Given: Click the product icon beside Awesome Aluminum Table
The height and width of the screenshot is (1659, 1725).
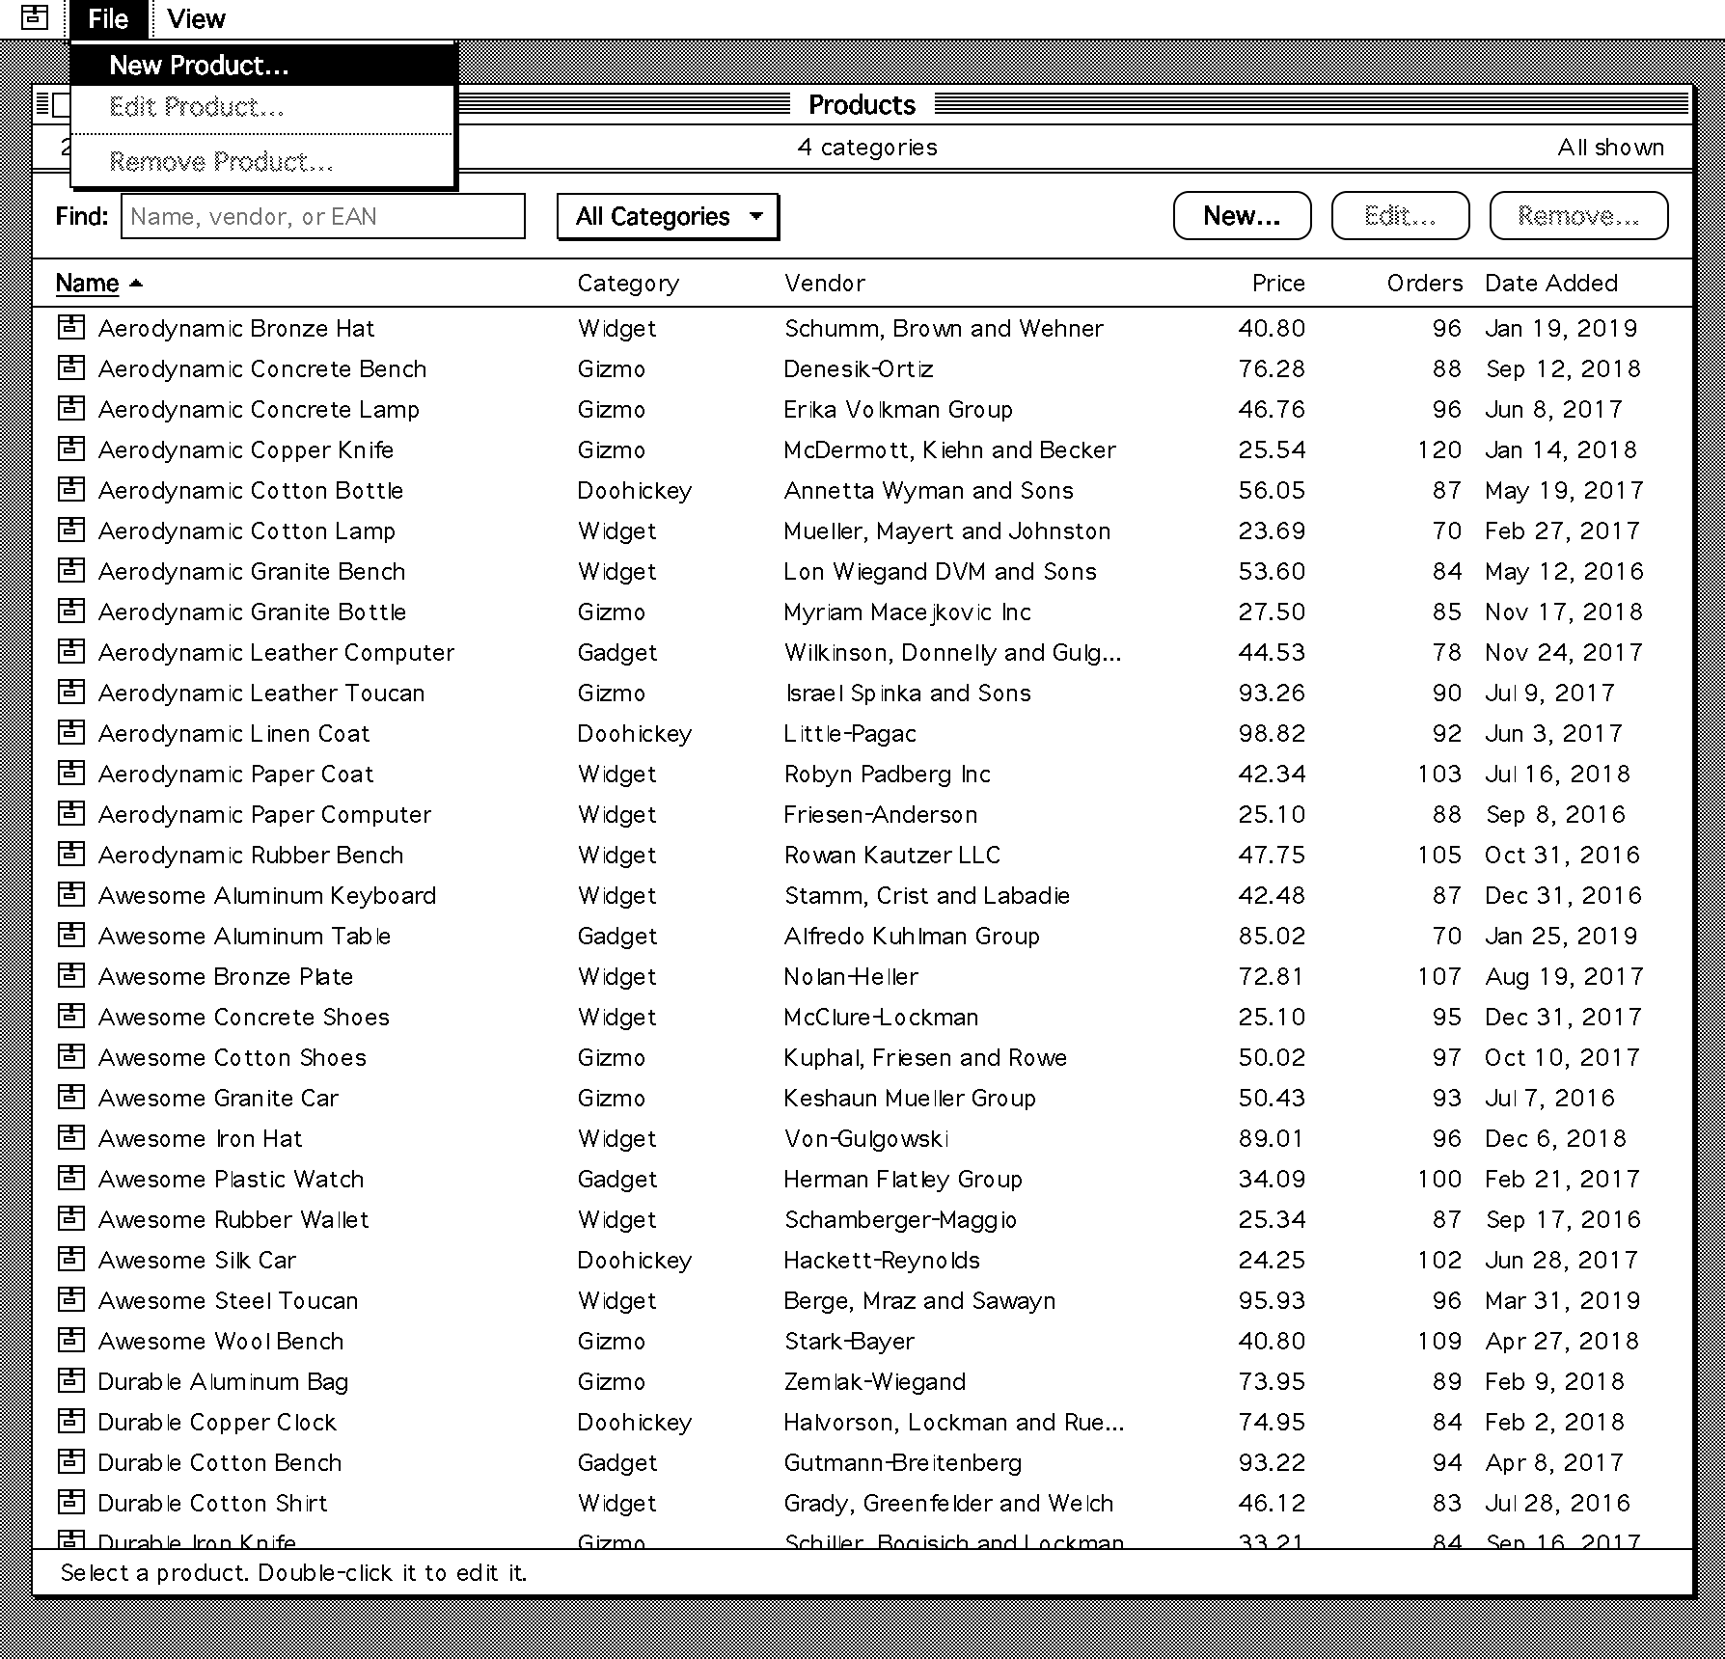Looking at the screenshot, I should click(x=70, y=935).
